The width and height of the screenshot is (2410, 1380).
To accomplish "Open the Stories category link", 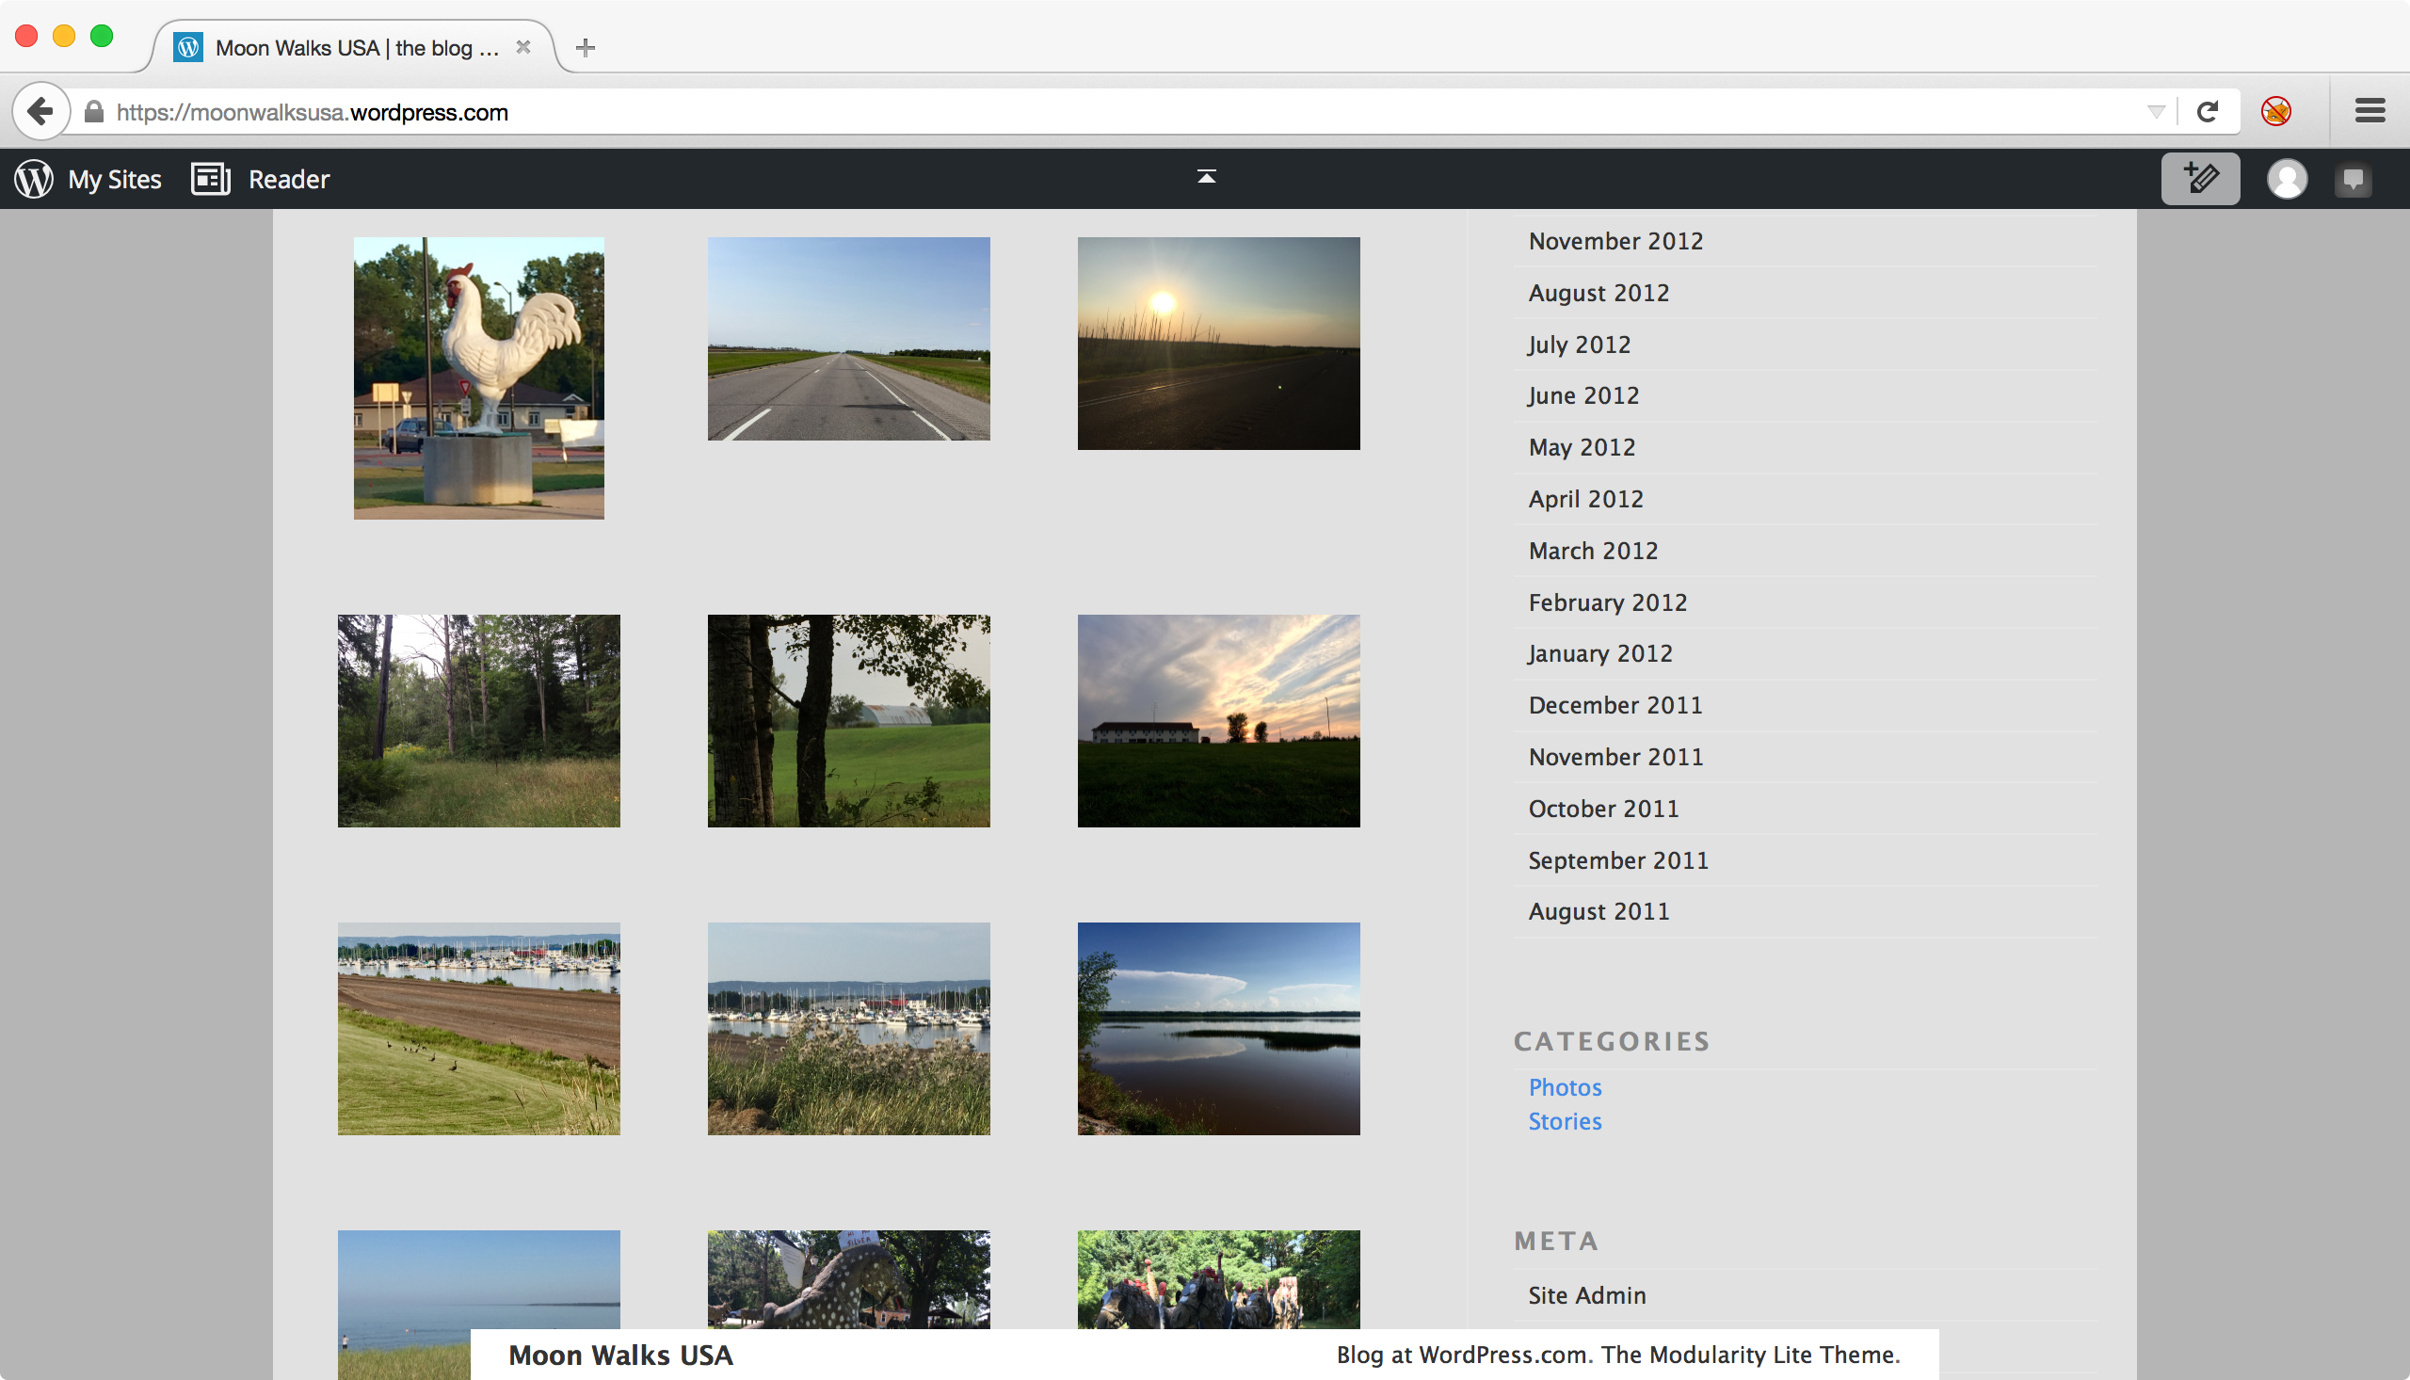I will (1565, 1121).
